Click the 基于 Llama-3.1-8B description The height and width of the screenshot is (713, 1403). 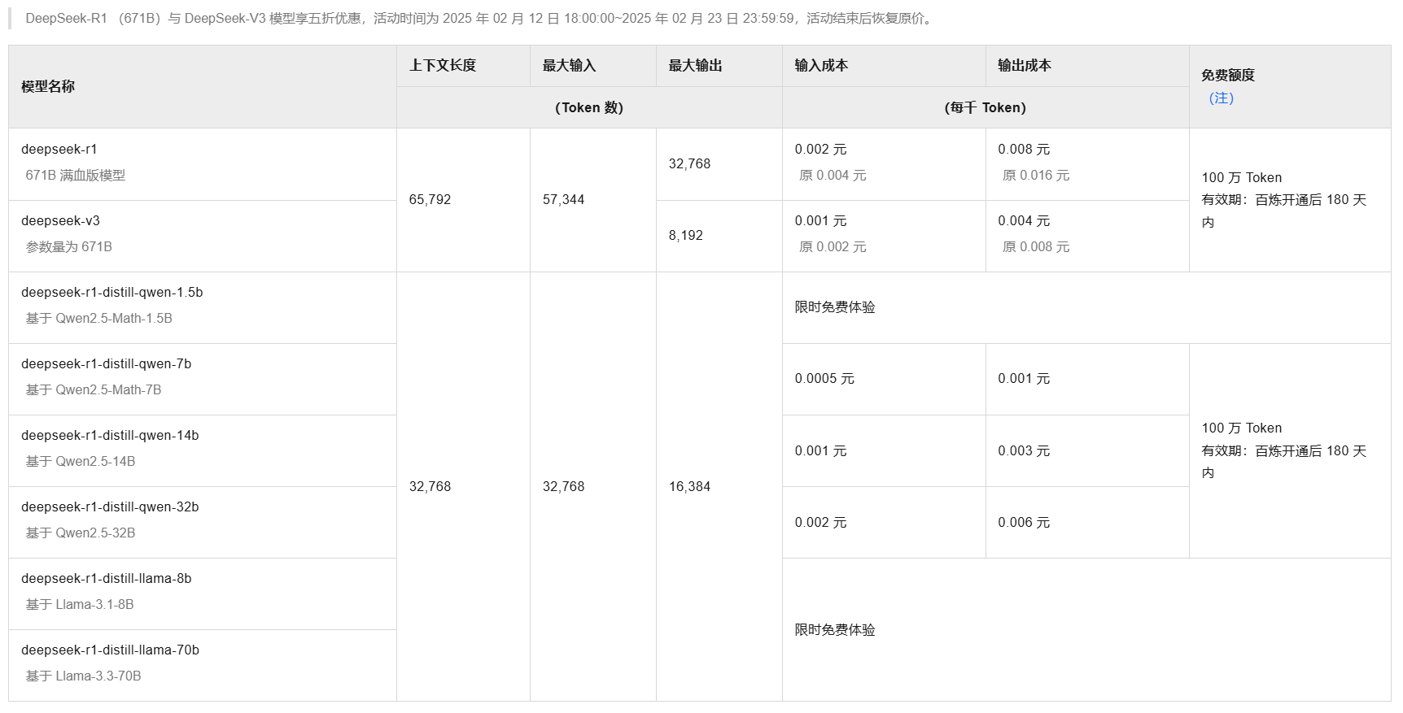[x=80, y=604]
